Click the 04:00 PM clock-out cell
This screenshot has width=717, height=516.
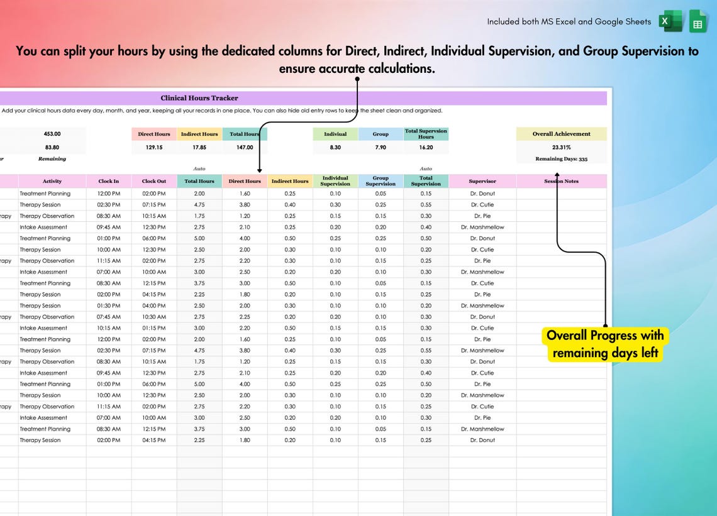pyautogui.click(x=154, y=305)
